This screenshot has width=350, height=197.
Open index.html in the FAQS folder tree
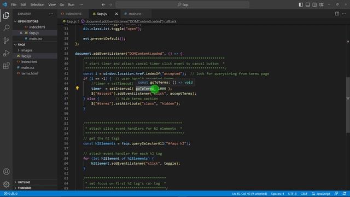click(x=29, y=62)
